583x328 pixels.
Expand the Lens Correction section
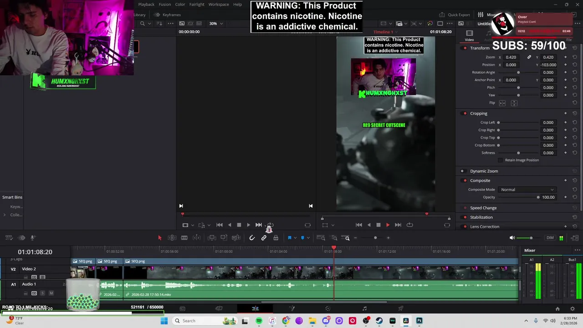coord(485,226)
